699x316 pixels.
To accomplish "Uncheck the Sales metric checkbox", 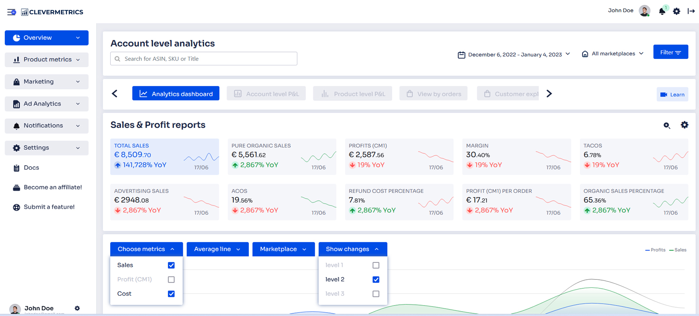I will click(x=171, y=265).
